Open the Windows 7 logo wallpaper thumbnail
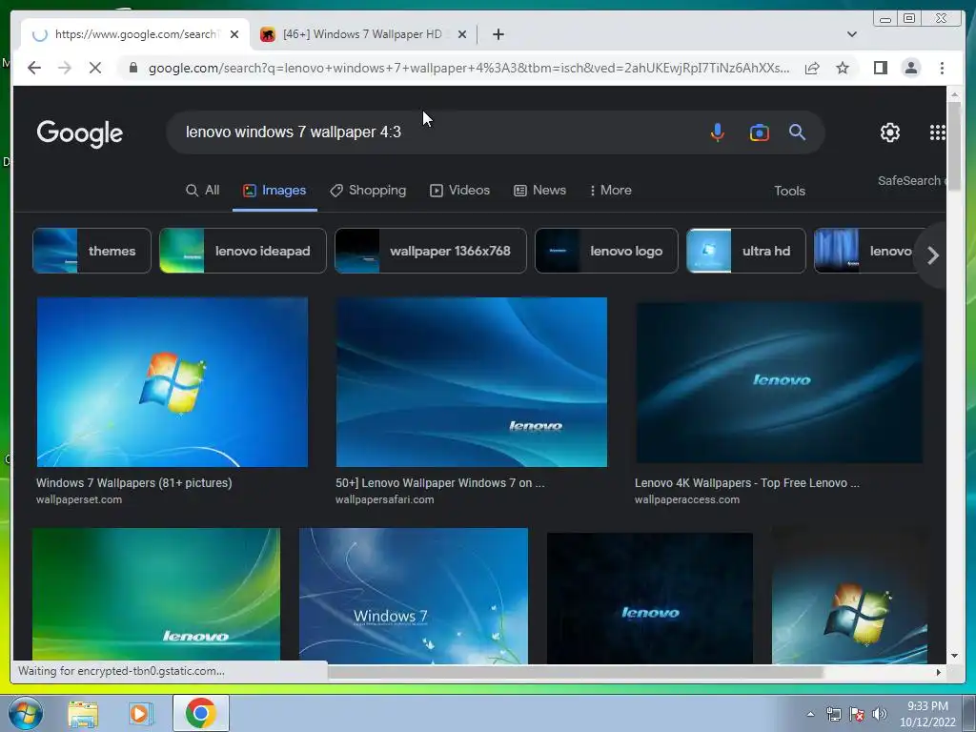Screen dimensions: 976x732 pyautogui.click(x=173, y=382)
